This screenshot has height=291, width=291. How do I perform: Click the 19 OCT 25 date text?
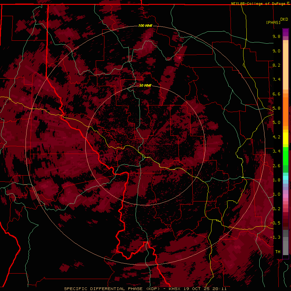click(x=197, y=289)
